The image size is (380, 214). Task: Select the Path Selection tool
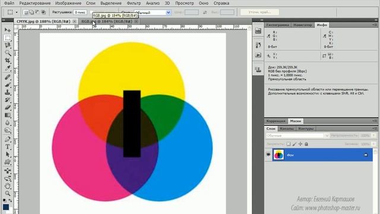8,155
